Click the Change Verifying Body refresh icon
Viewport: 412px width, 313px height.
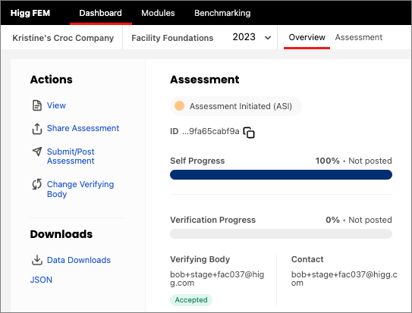[37, 184]
